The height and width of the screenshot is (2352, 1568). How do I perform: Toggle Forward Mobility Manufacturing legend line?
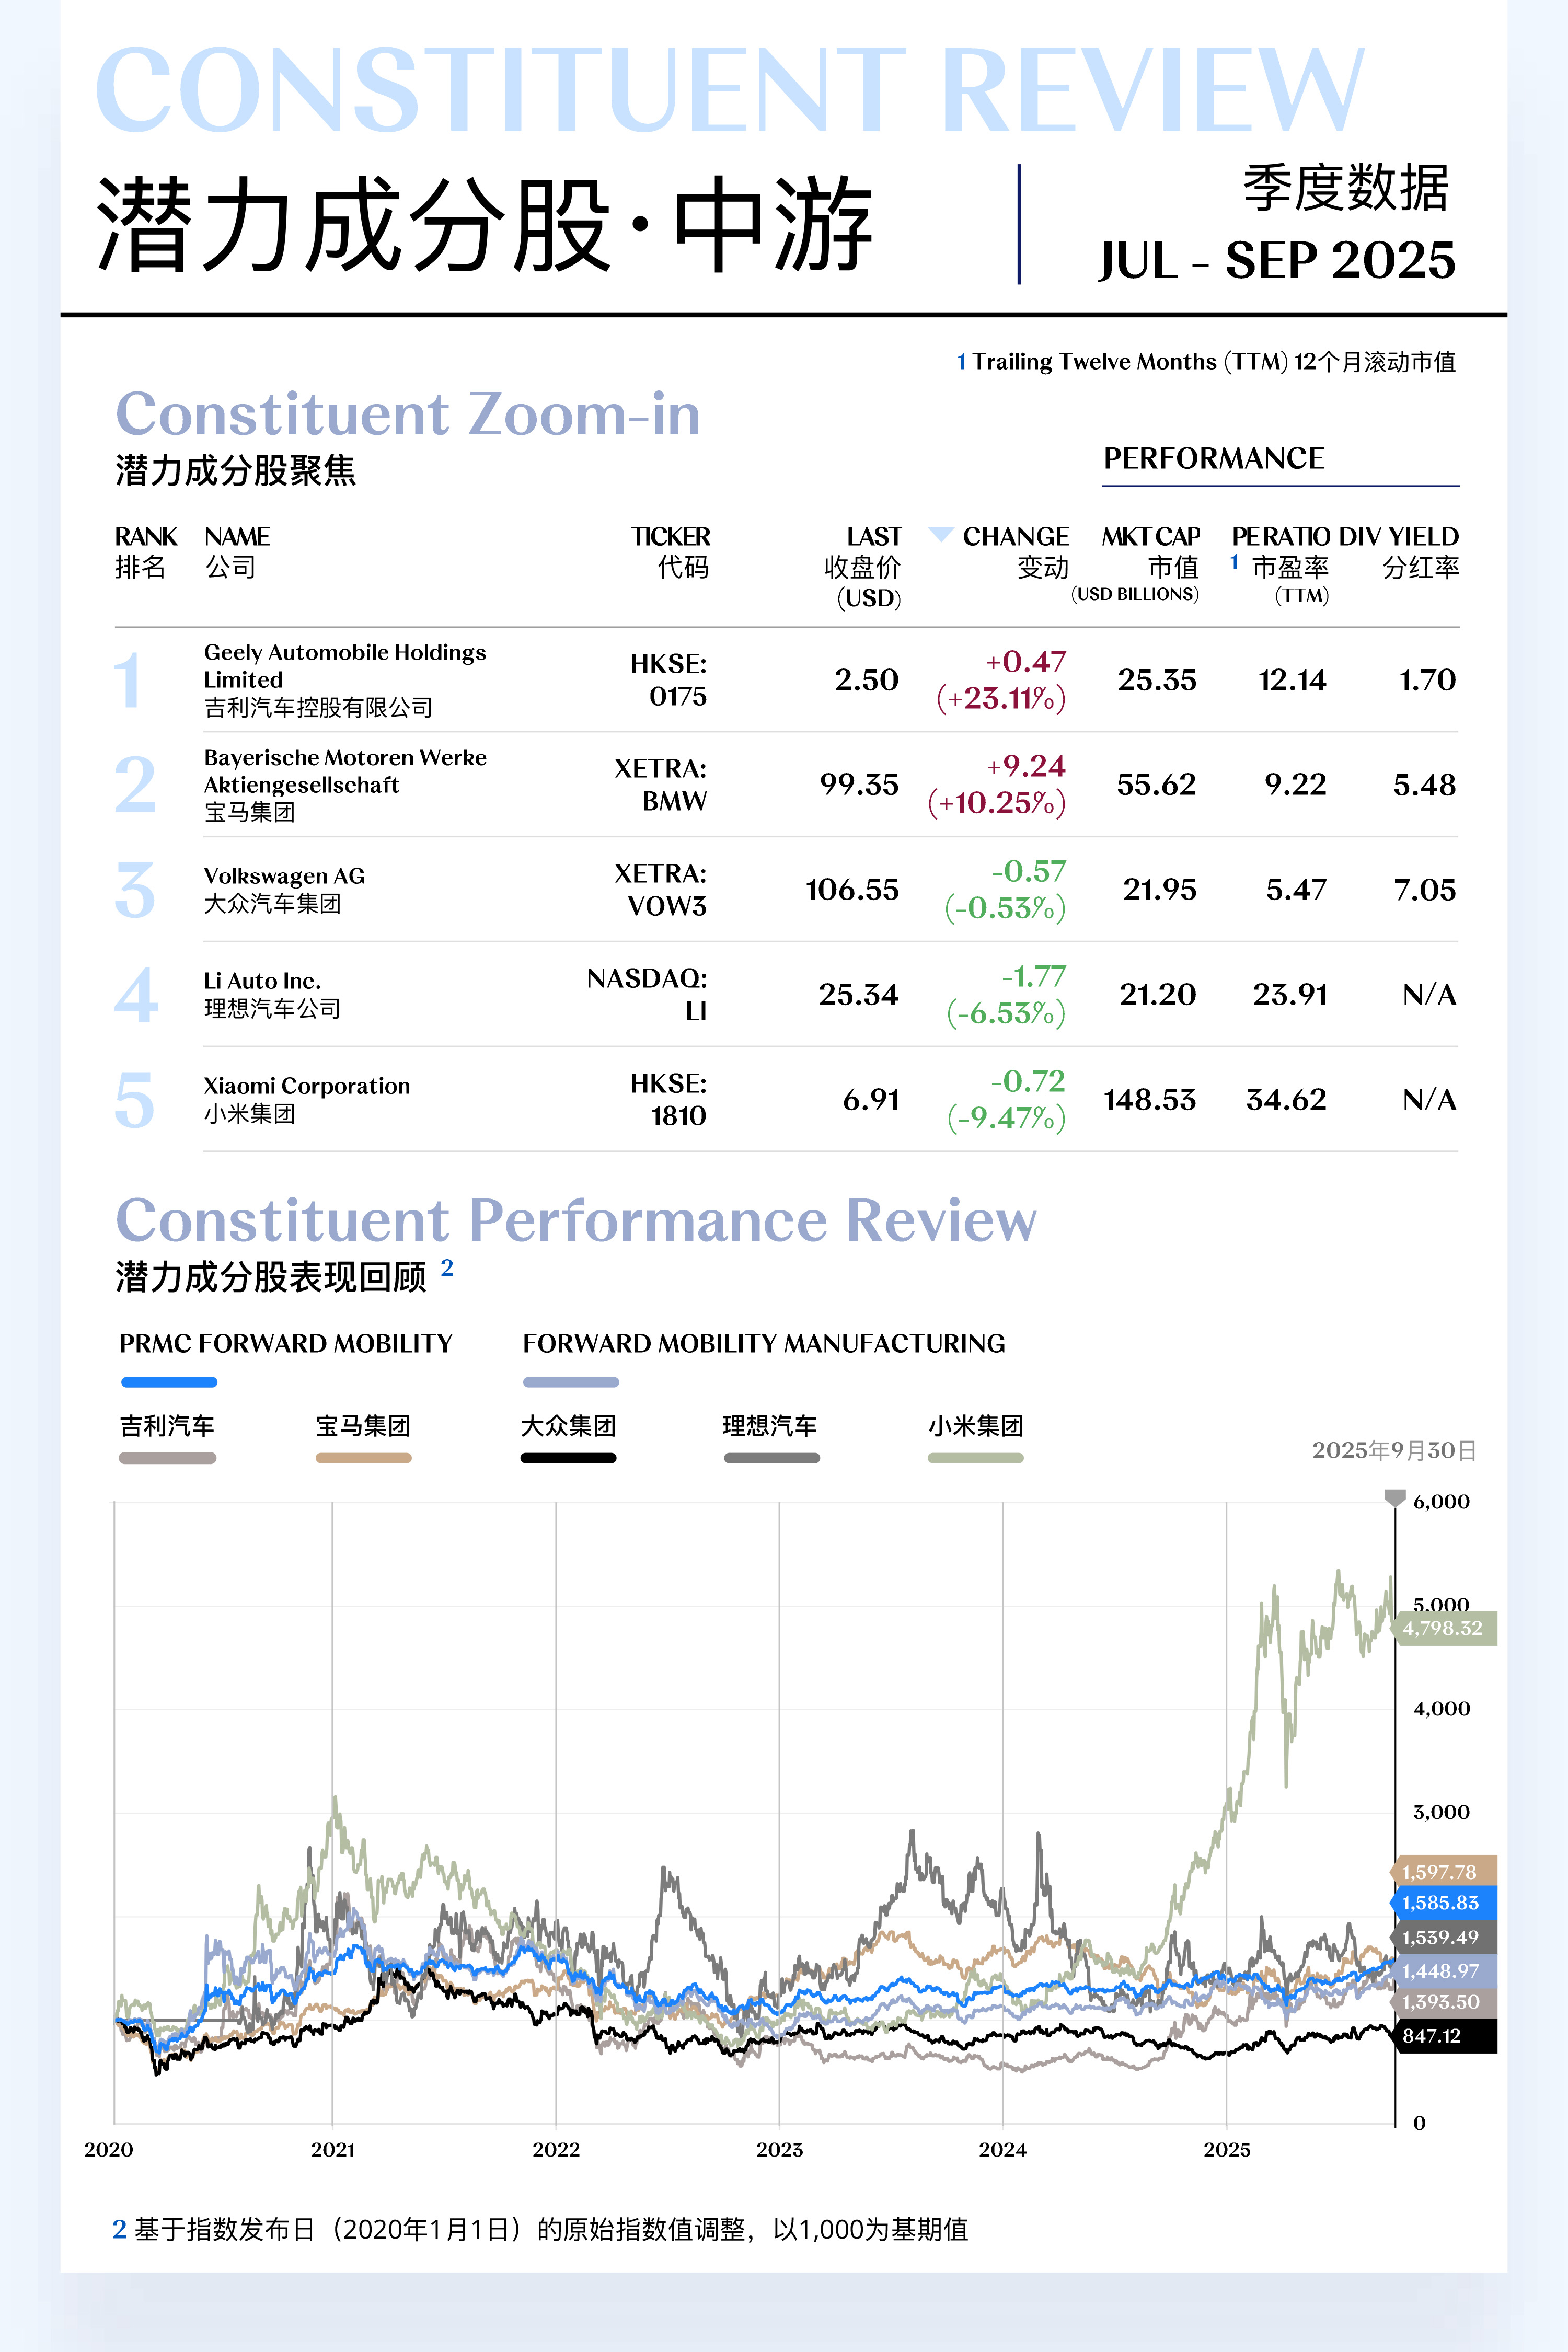coord(570,1382)
